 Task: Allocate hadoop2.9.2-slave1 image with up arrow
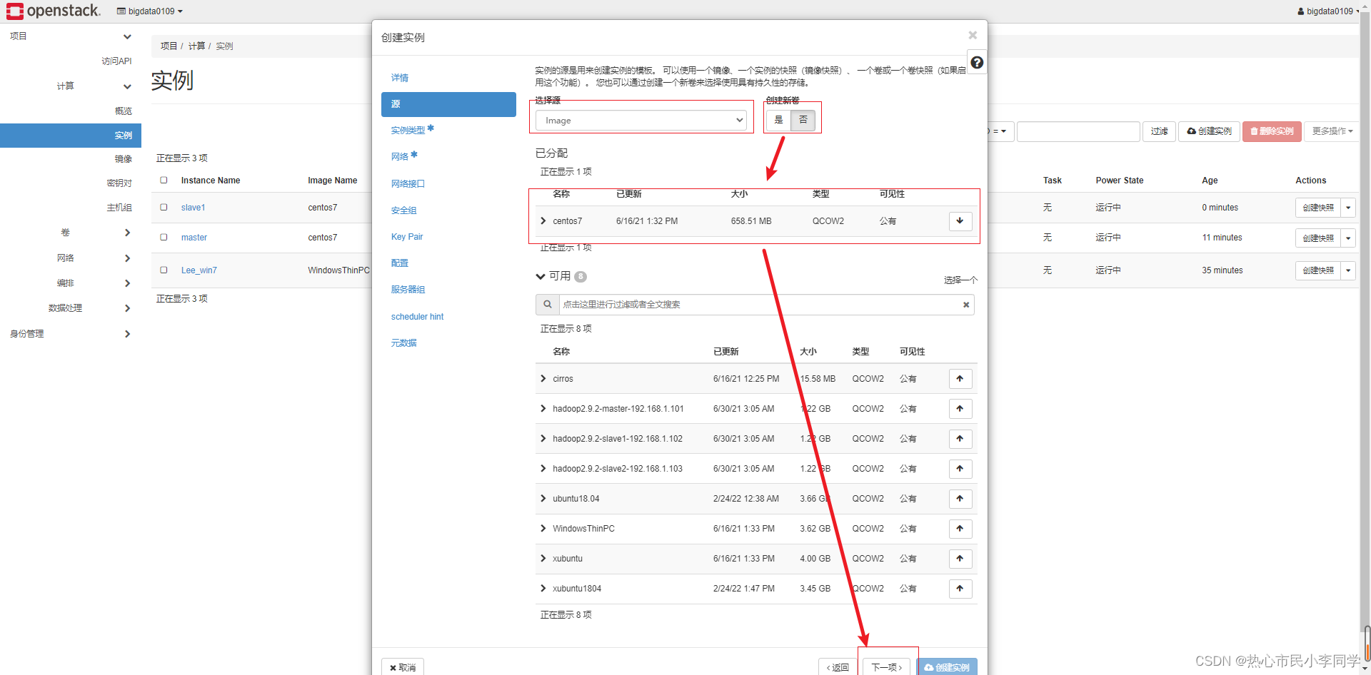[x=960, y=439]
